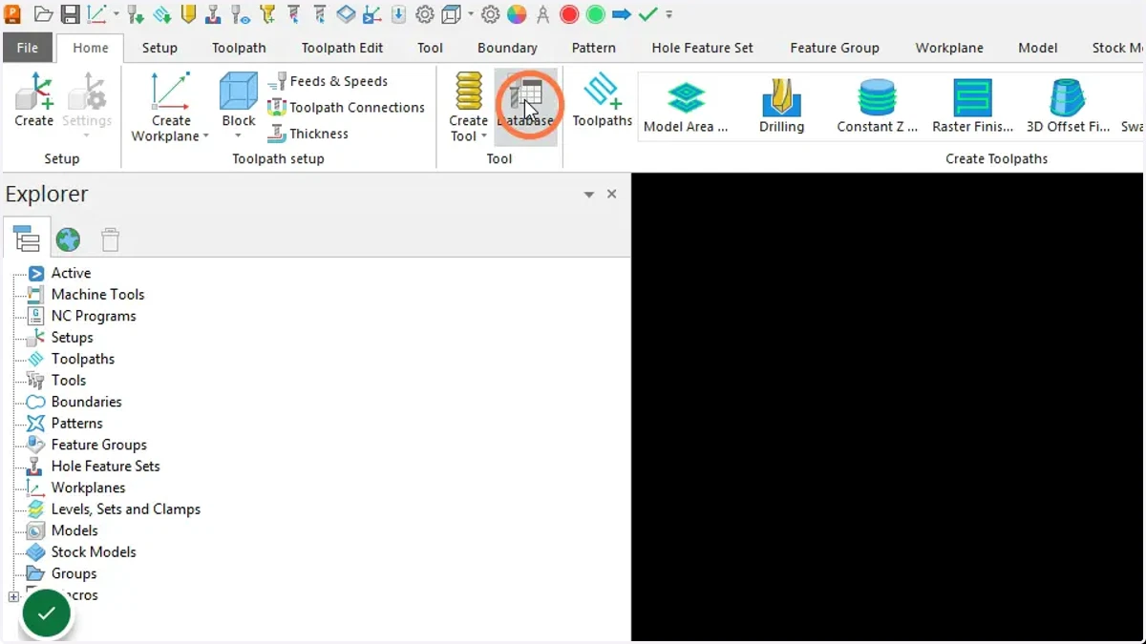This screenshot has width=1146, height=644.
Task: Open Toolpath Connections dialog
Action: point(346,107)
